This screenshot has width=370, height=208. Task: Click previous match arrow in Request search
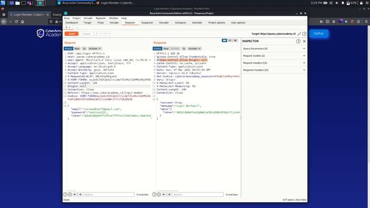[x=75, y=195]
